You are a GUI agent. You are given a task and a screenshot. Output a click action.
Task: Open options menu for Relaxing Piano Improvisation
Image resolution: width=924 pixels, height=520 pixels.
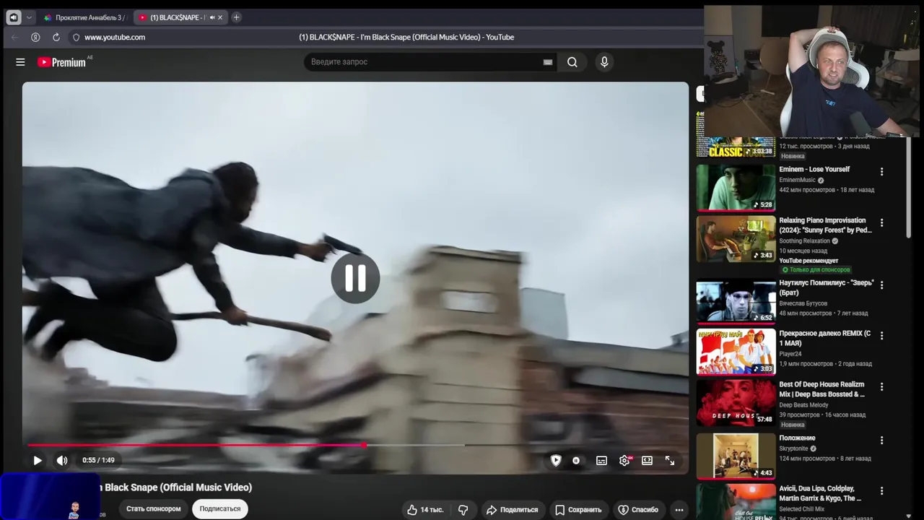click(x=881, y=223)
